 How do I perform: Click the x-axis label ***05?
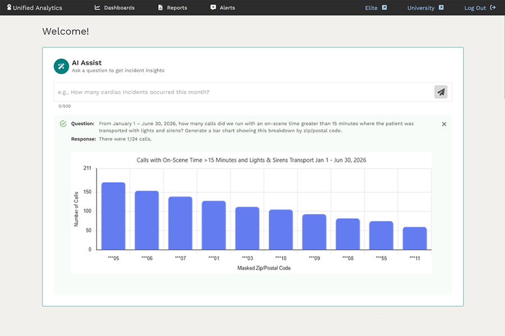click(x=113, y=258)
